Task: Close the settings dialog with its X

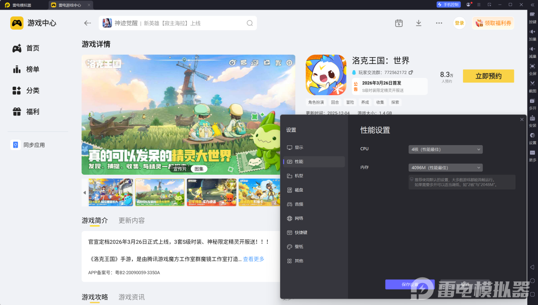Action: pos(522,120)
